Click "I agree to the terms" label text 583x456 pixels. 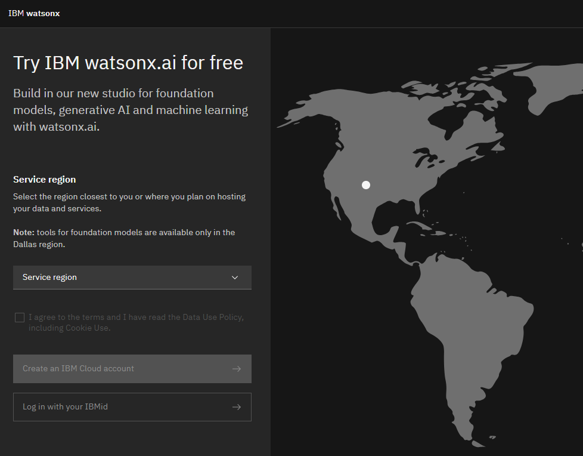(x=136, y=322)
